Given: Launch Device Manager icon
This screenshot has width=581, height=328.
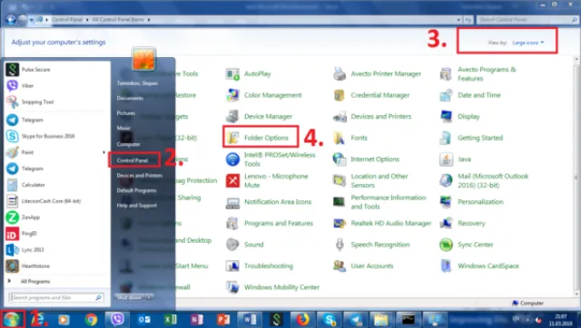Looking at the screenshot, I should [x=232, y=117].
